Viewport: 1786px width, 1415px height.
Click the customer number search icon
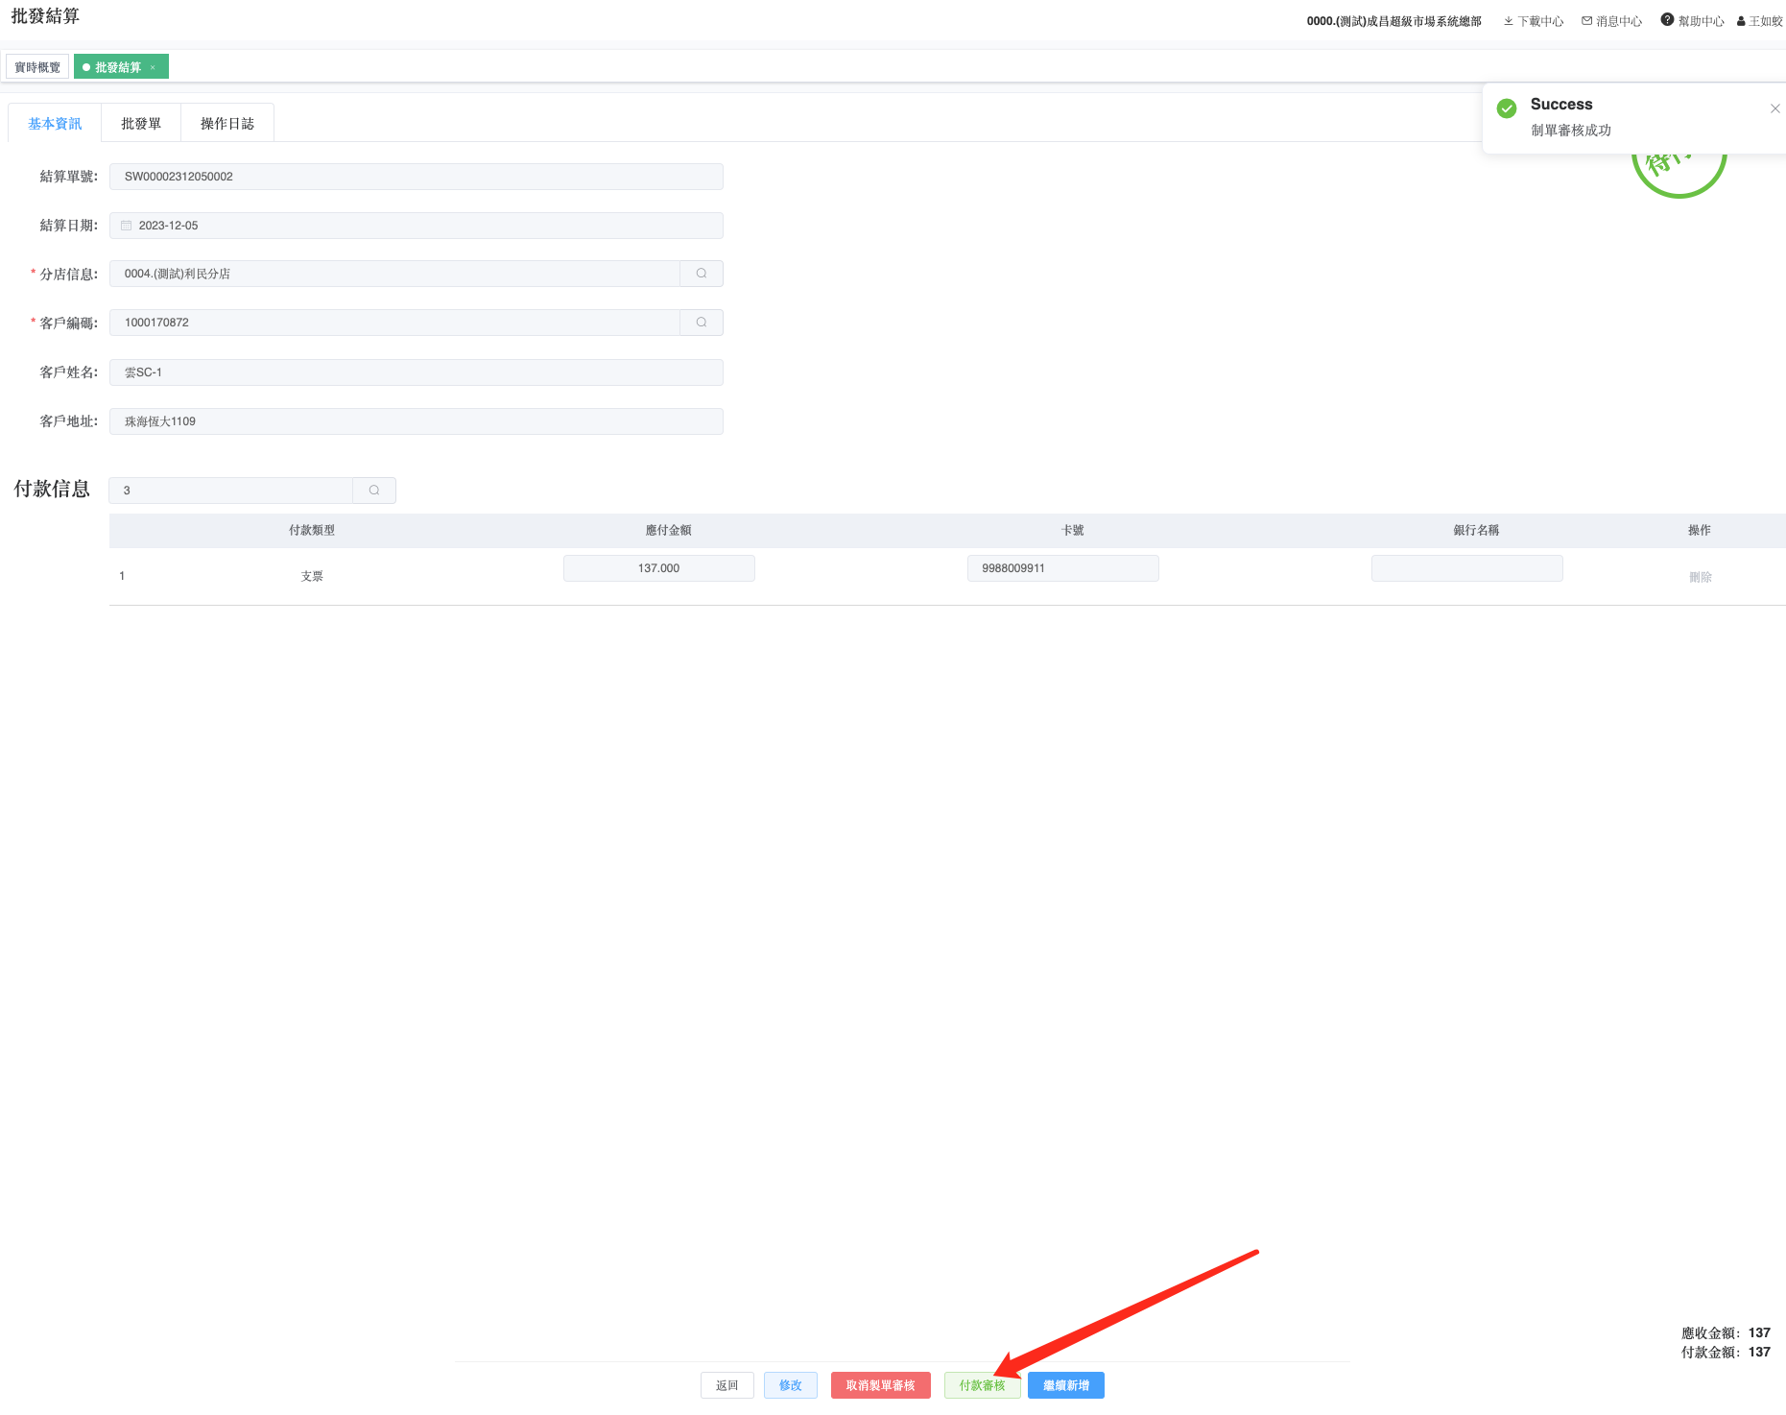702,323
